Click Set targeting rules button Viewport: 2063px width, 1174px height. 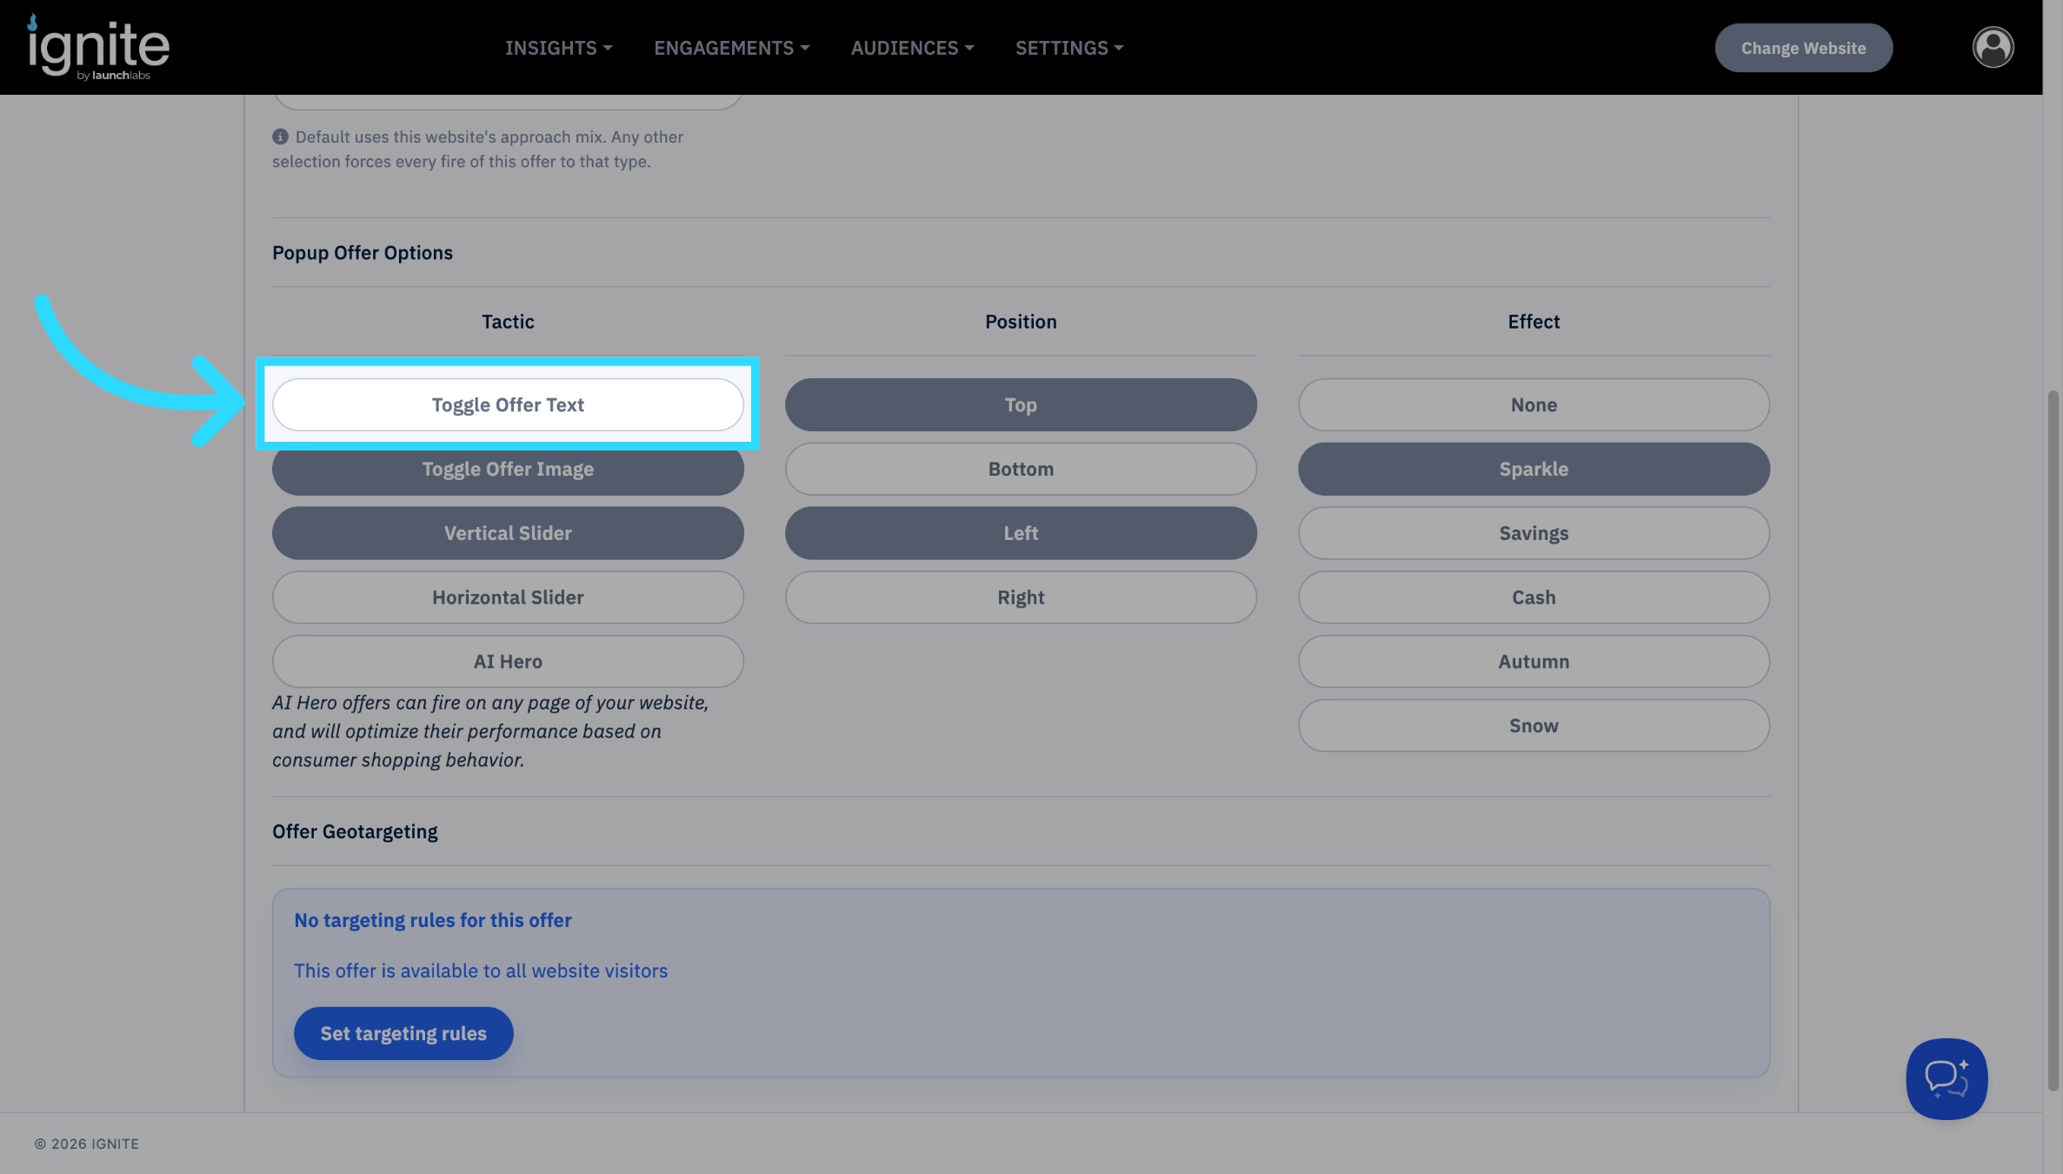(403, 1033)
